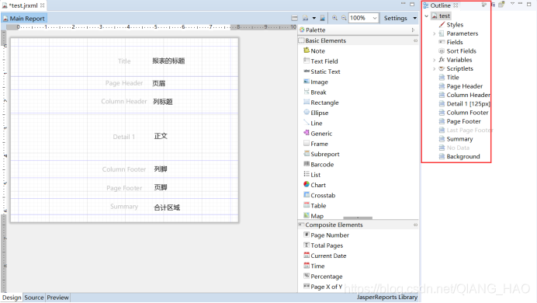
Task: Pick the Barcode element
Action: [318, 164]
